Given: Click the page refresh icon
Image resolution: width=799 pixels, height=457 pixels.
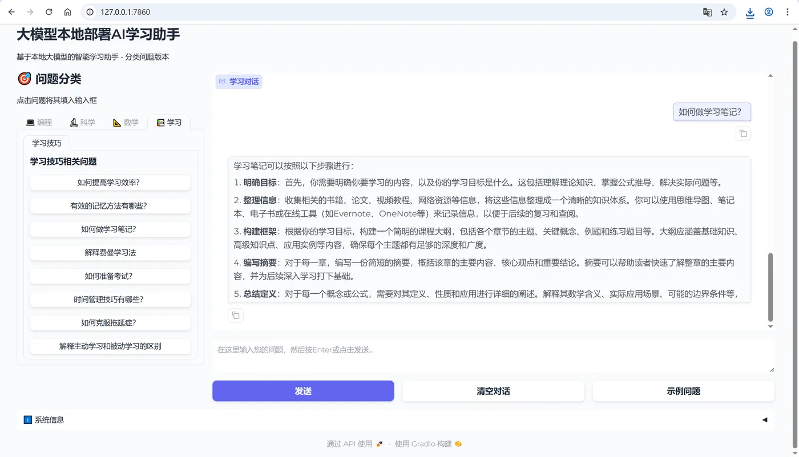Looking at the screenshot, I should pos(49,11).
